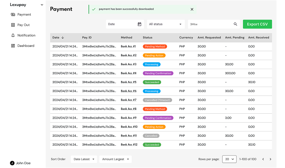Click Bank Acc #12 method link
The image size is (285, 168).
click(129, 145)
